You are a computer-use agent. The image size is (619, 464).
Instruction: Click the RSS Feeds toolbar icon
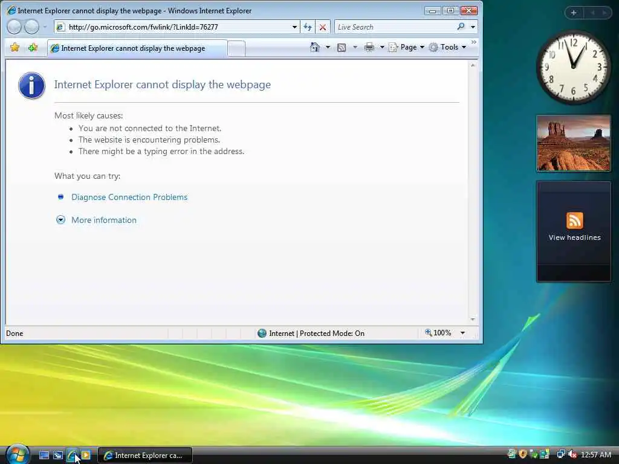[342, 48]
